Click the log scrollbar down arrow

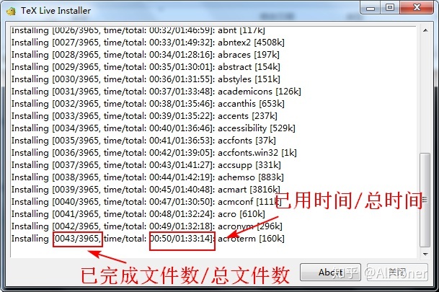pos(425,255)
